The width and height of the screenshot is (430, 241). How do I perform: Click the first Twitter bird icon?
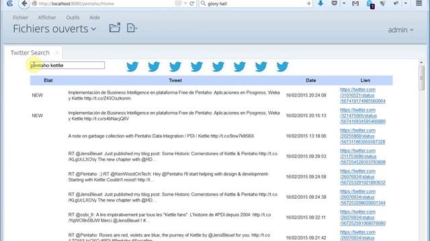click(x=132, y=66)
